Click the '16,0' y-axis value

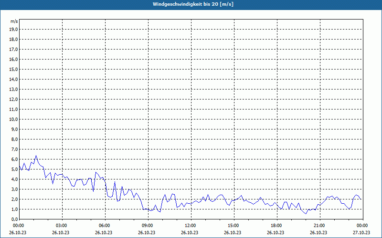pyautogui.click(x=13, y=59)
